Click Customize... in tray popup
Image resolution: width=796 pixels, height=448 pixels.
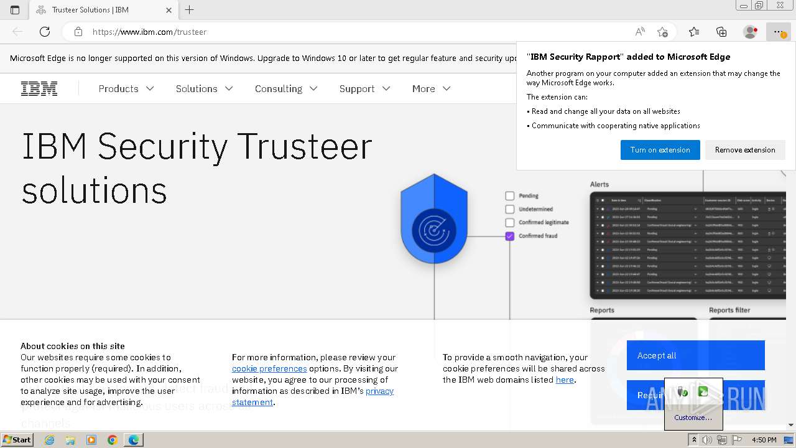point(693,418)
